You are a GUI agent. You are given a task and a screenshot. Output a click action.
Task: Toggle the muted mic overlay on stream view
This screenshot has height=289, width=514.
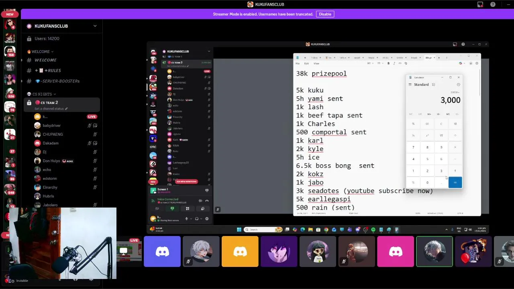(217, 209)
